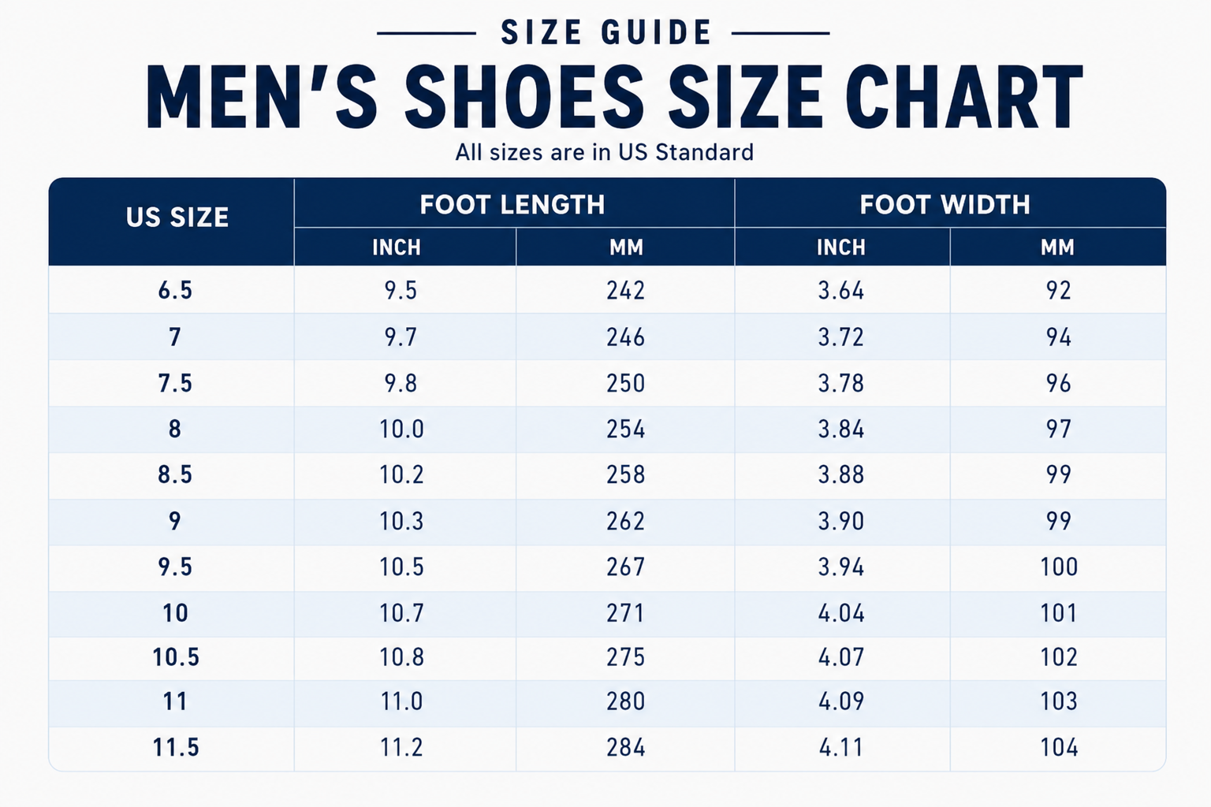1211x807 pixels.
Task: Click the FOOT LENGTH header
Action: click(512, 205)
